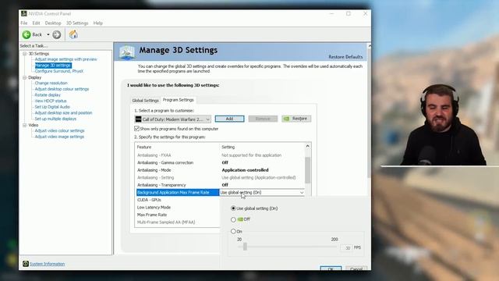Screen dimensions: 499x281
Task: Click the settings list scrollbar thumb
Action: (307, 170)
